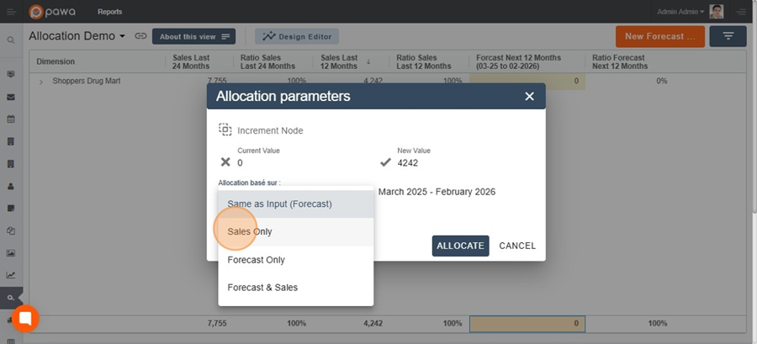Close the Allocation parameters dialog
This screenshot has width=757, height=344.
(x=530, y=97)
